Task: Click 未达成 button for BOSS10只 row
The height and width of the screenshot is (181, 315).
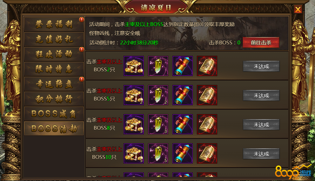Action: point(261,154)
